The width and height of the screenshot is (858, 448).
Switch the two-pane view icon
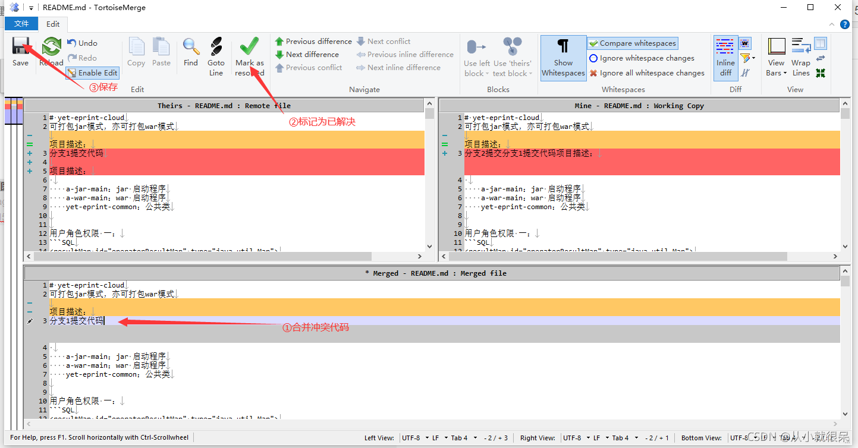point(821,43)
